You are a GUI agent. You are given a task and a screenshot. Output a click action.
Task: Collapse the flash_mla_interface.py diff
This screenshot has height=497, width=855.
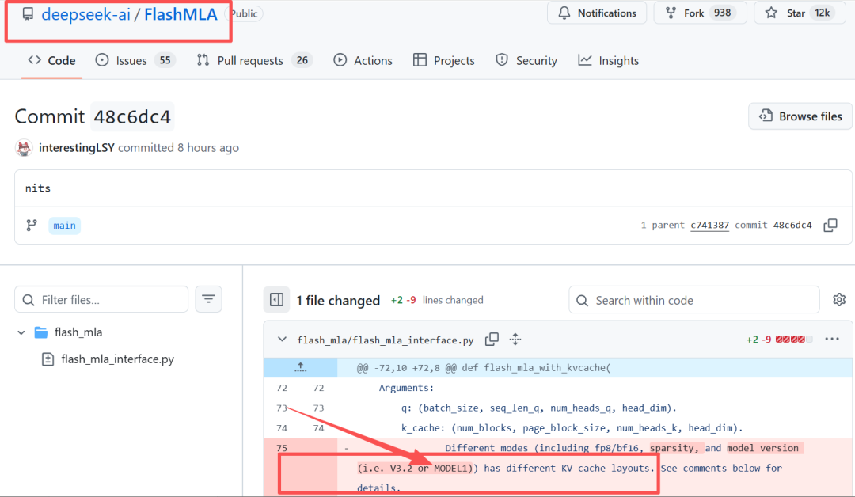[x=282, y=340]
